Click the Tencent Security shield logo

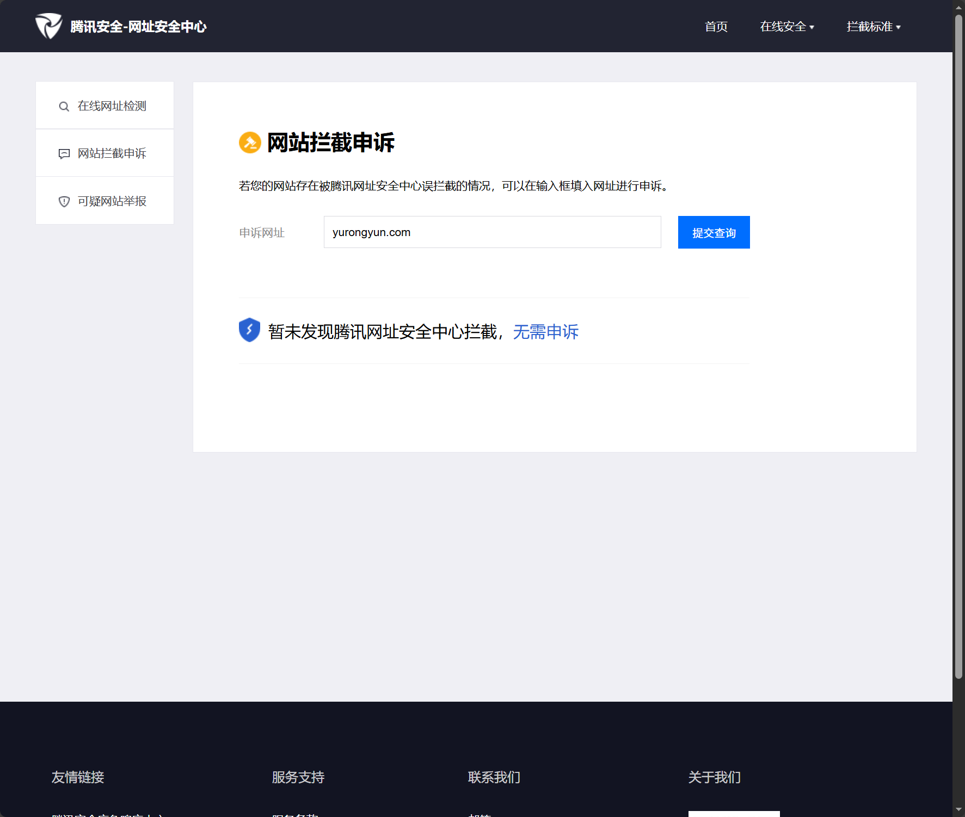(49, 26)
